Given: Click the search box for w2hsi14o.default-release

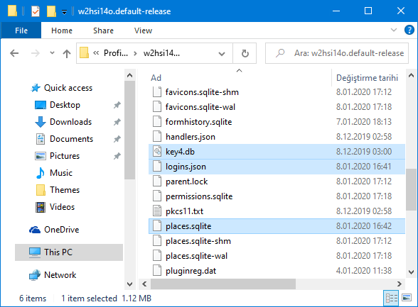Looking at the screenshot, I should pos(337,53).
